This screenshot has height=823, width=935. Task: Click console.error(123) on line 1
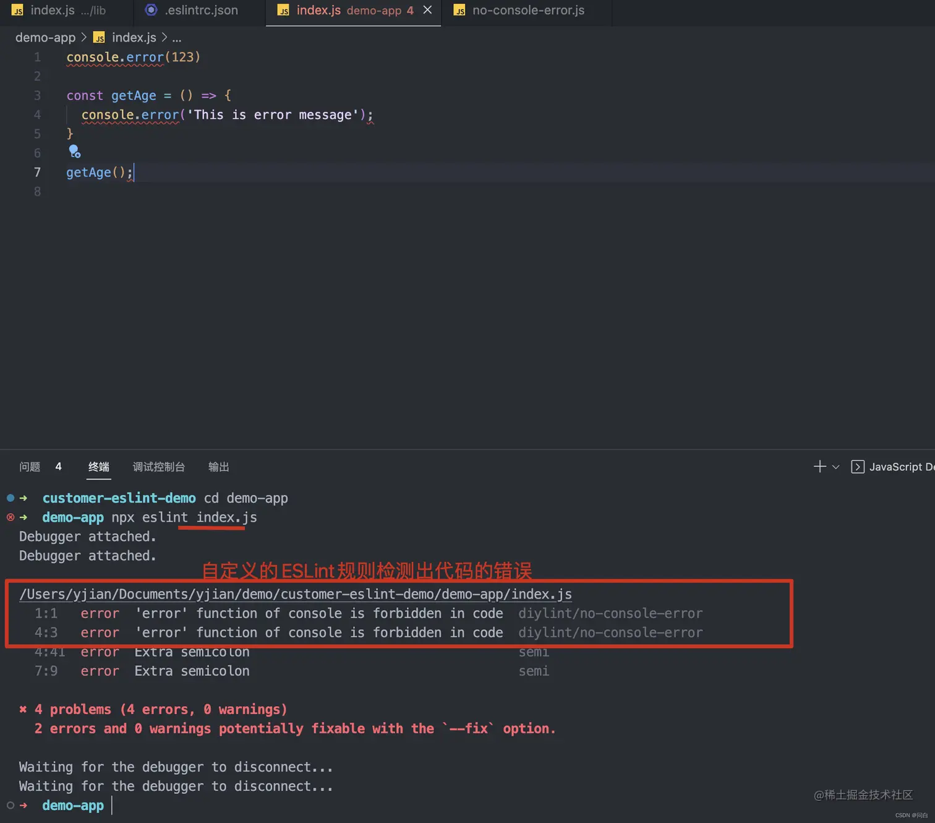pos(134,57)
